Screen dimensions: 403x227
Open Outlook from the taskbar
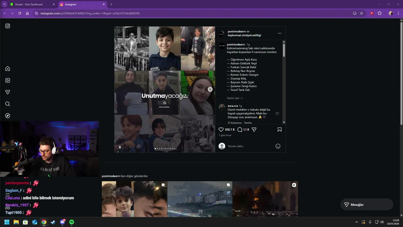pos(35,222)
